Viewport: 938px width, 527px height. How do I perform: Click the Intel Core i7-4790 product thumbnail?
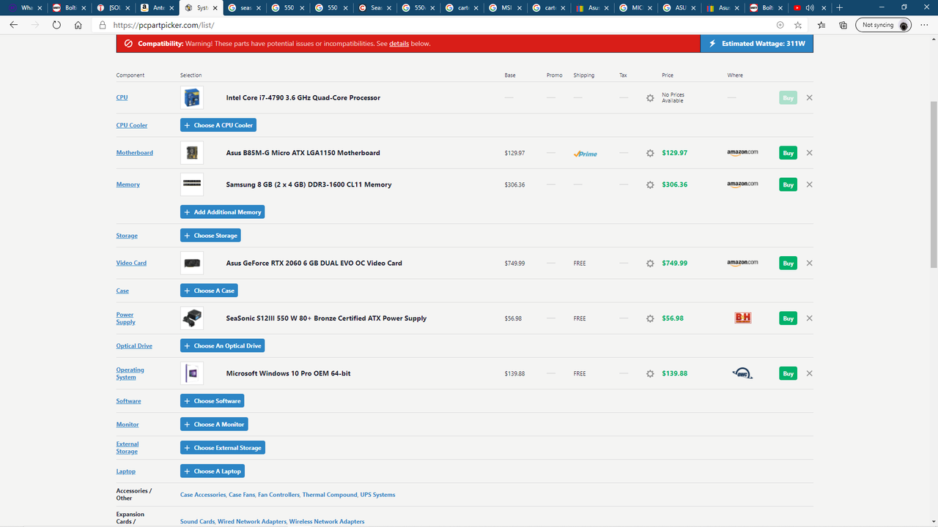[x=192, y=97]
